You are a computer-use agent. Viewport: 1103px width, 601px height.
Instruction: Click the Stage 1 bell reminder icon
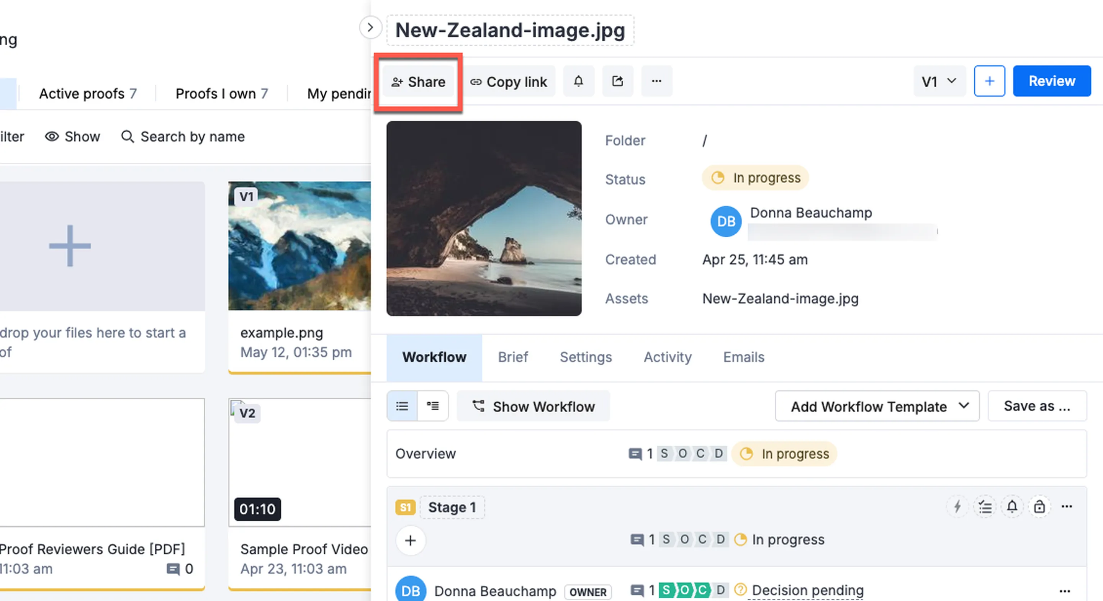(1012, 507)
